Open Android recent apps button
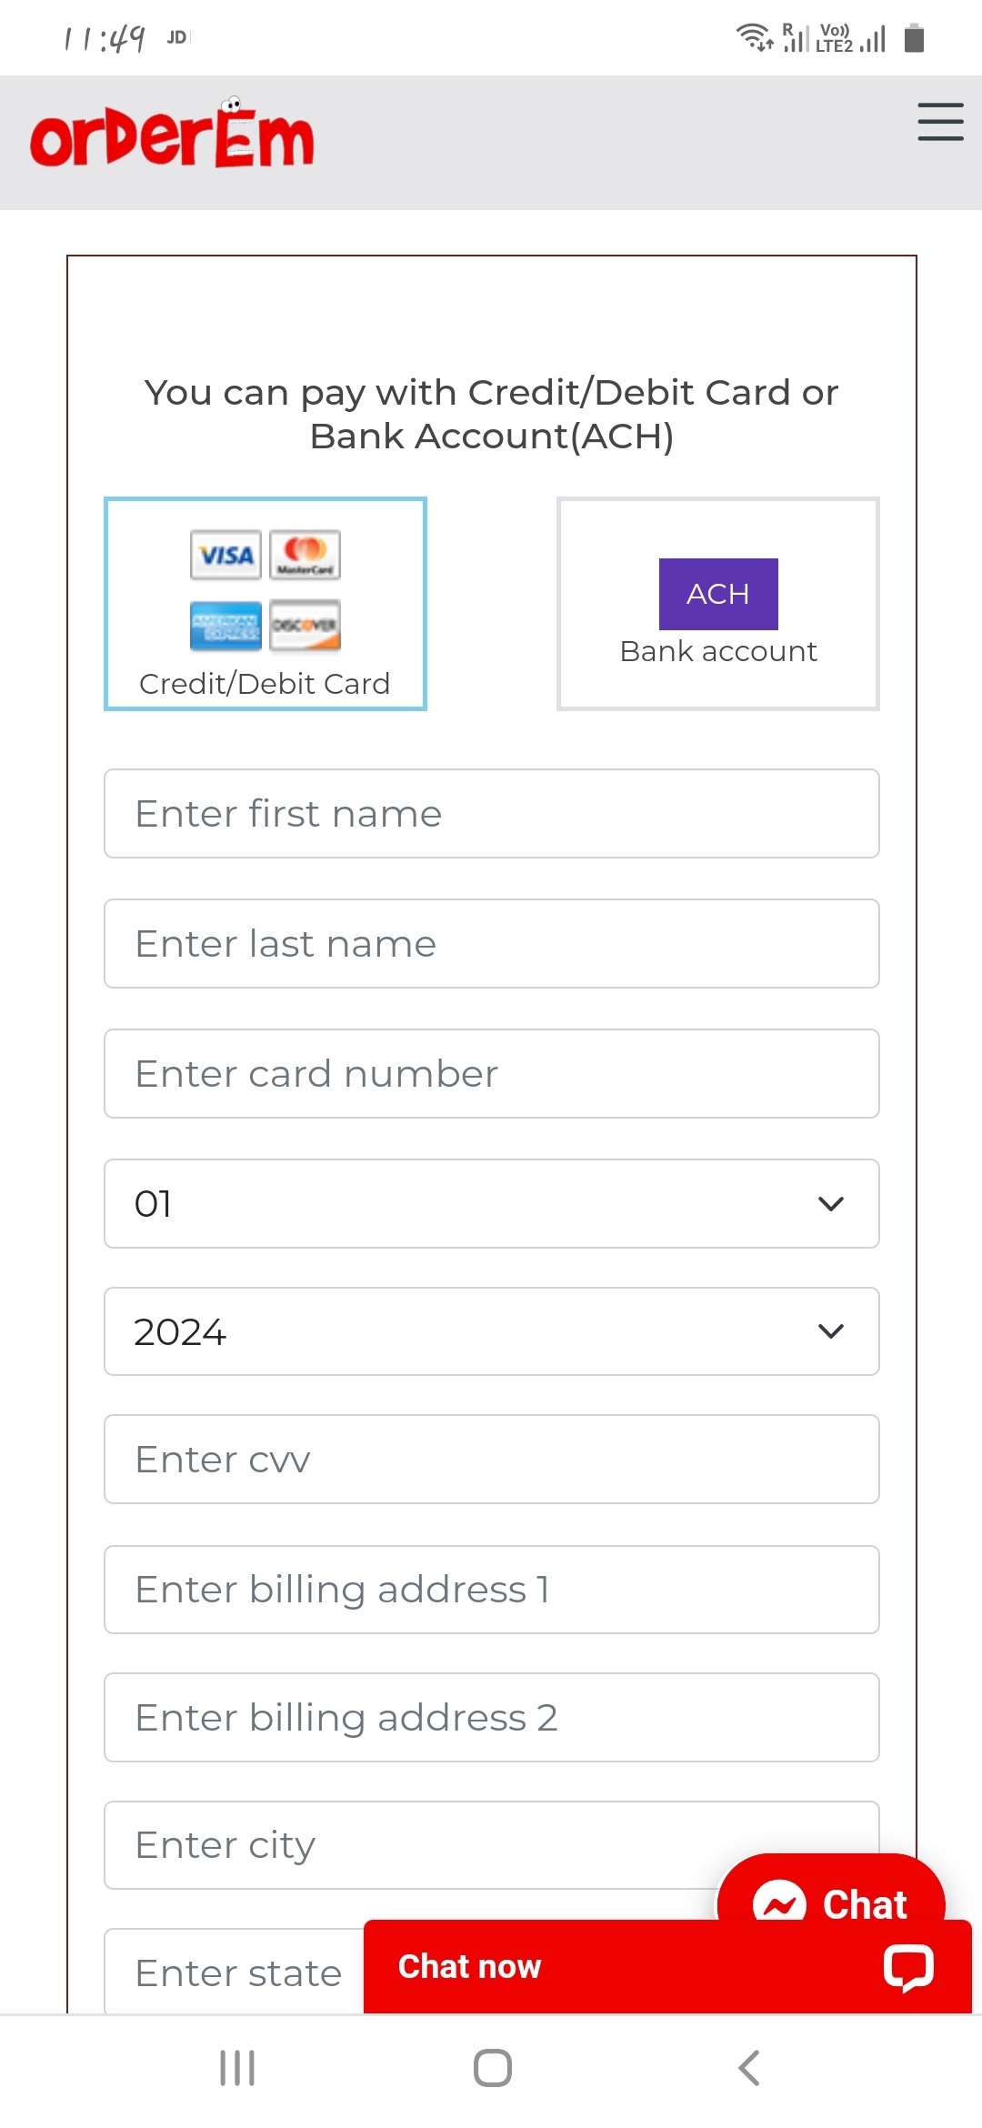This screenshot has width=982, height=2128. tap(237, 2068)
